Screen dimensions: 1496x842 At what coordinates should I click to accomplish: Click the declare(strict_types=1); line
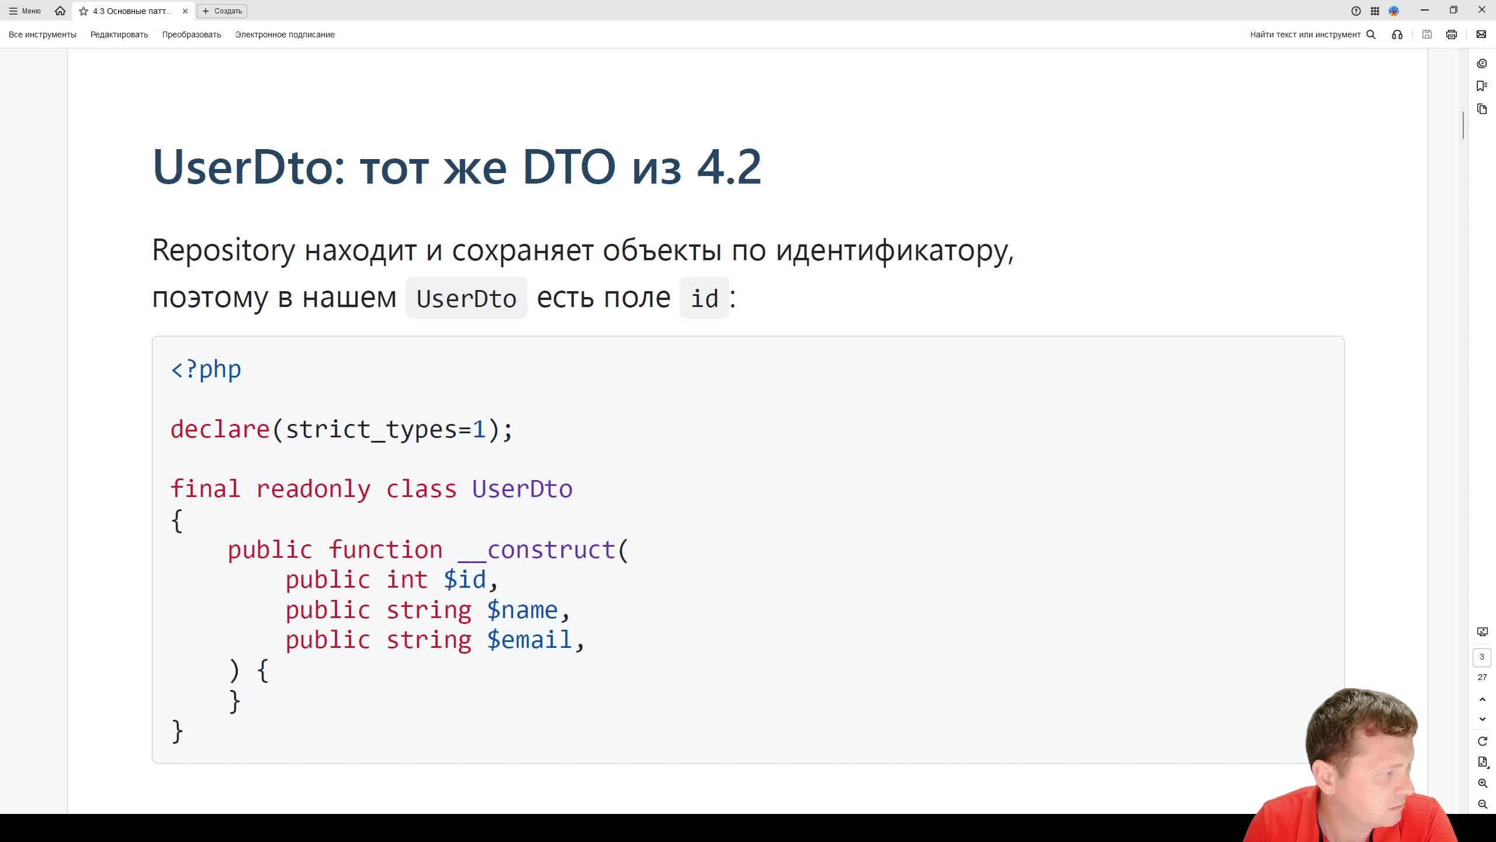342,429
